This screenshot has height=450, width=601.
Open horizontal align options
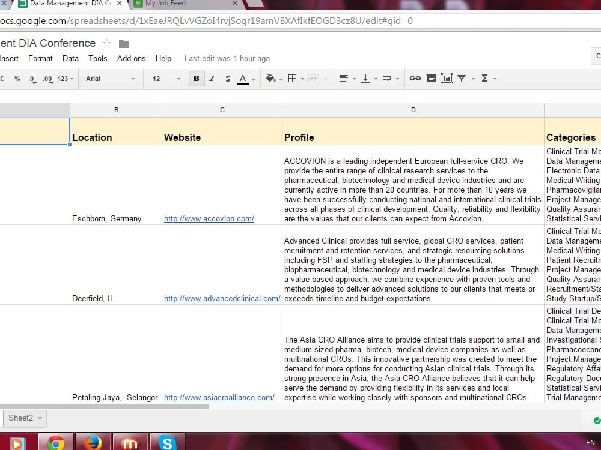[343, 79]
